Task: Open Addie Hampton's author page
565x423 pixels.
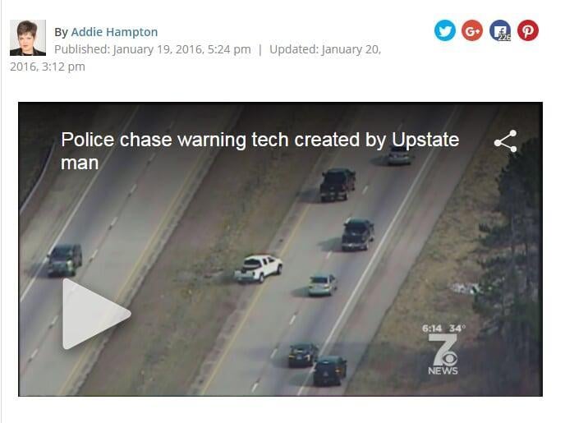Action: 114,32
